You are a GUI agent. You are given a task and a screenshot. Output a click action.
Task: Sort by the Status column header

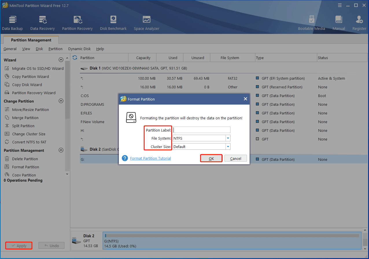coord(342,58)
